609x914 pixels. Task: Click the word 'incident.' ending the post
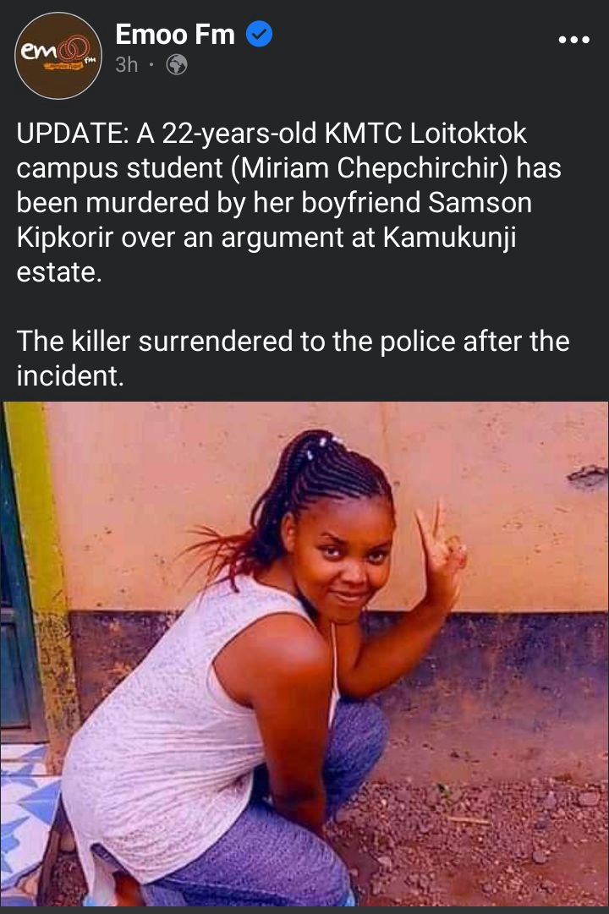point(70,376)
